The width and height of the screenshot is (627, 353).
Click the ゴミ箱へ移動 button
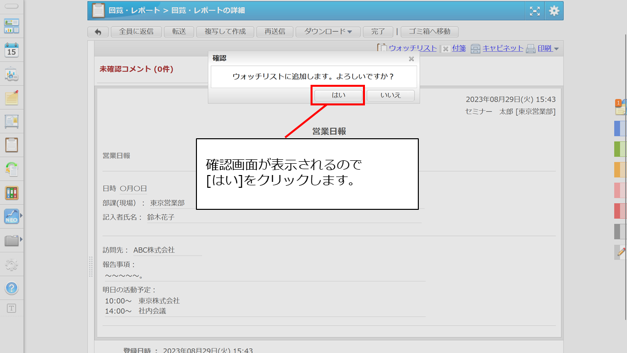(429, 32)
